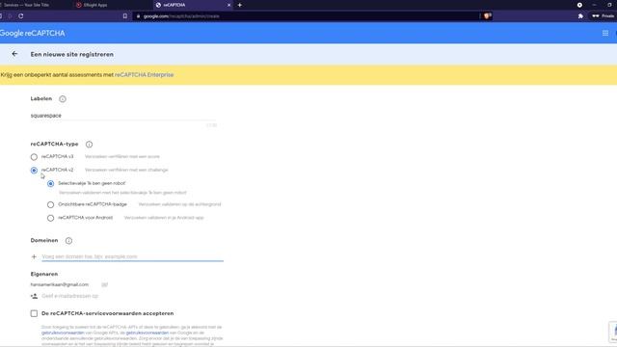Click the domain input field

[133, 256]
